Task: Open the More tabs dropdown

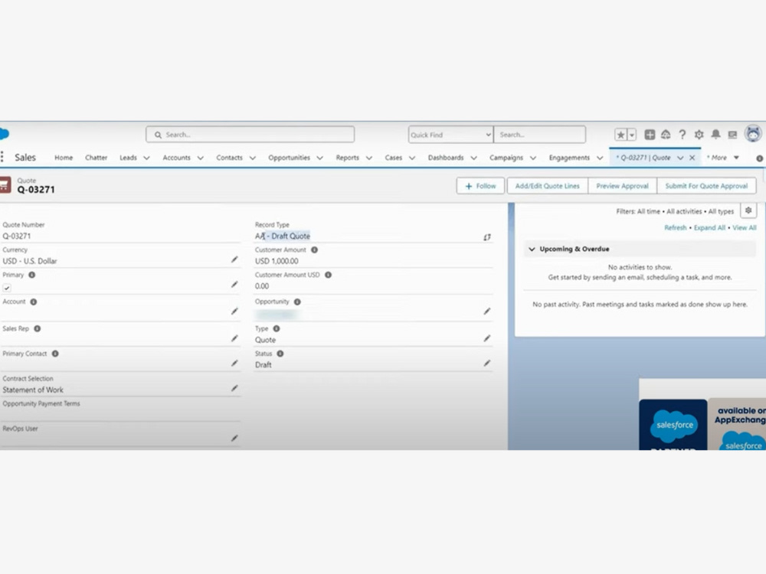Action: tap(724, 158)
